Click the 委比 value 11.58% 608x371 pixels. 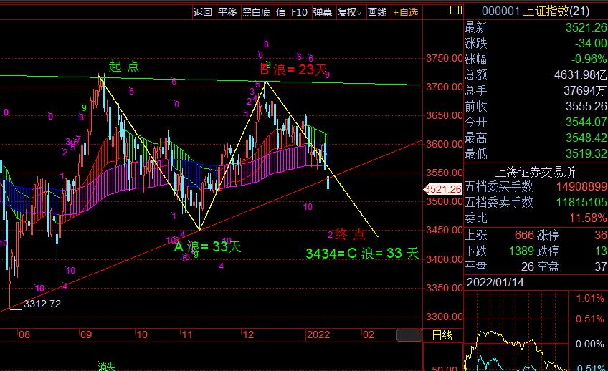click(x=588, y=218)
